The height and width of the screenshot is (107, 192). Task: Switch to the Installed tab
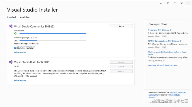coord(11,17)
